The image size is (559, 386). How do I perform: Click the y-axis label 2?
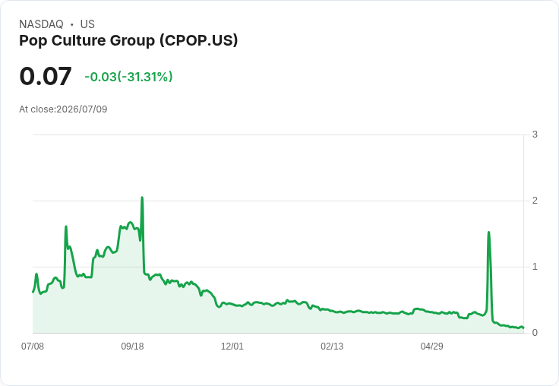pyautogui.click(x=535, y=201)
